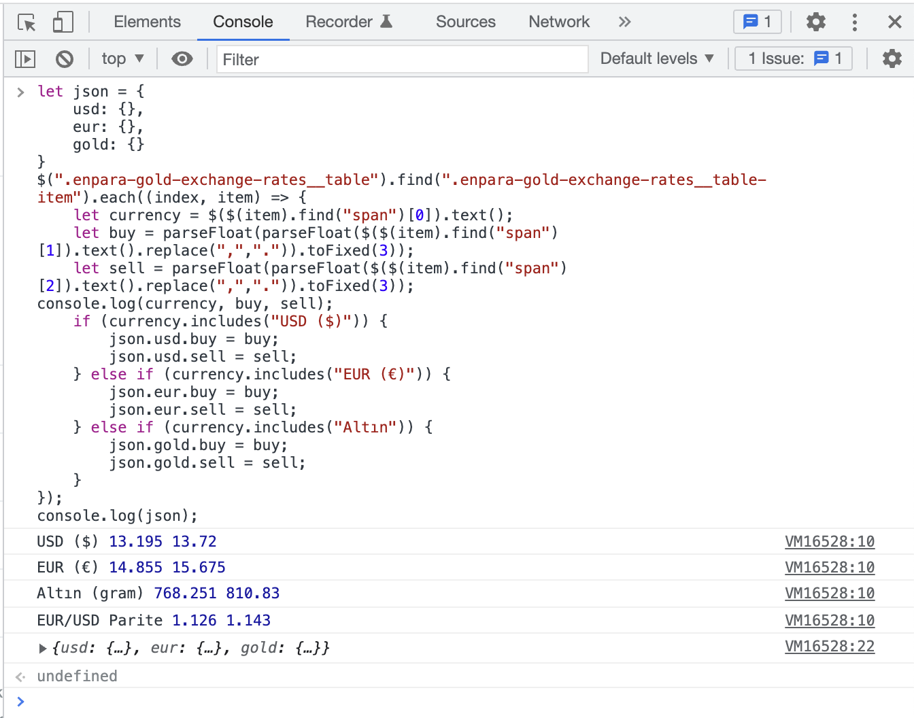Open VM16528:10 link on EUR row
This screenshot has height=718, width=914.
pos(830,567)
